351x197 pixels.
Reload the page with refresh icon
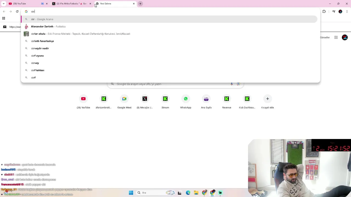(x=17, y=11)
